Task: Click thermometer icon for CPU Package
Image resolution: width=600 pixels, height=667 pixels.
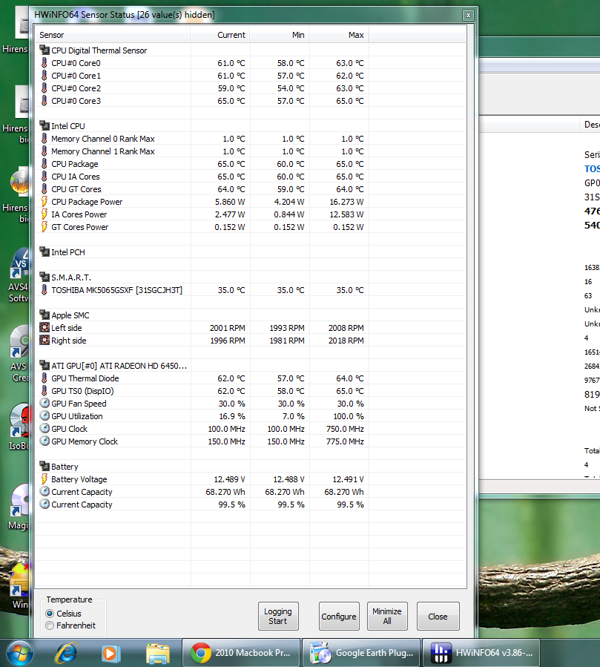Action: (x=44, y=164)
